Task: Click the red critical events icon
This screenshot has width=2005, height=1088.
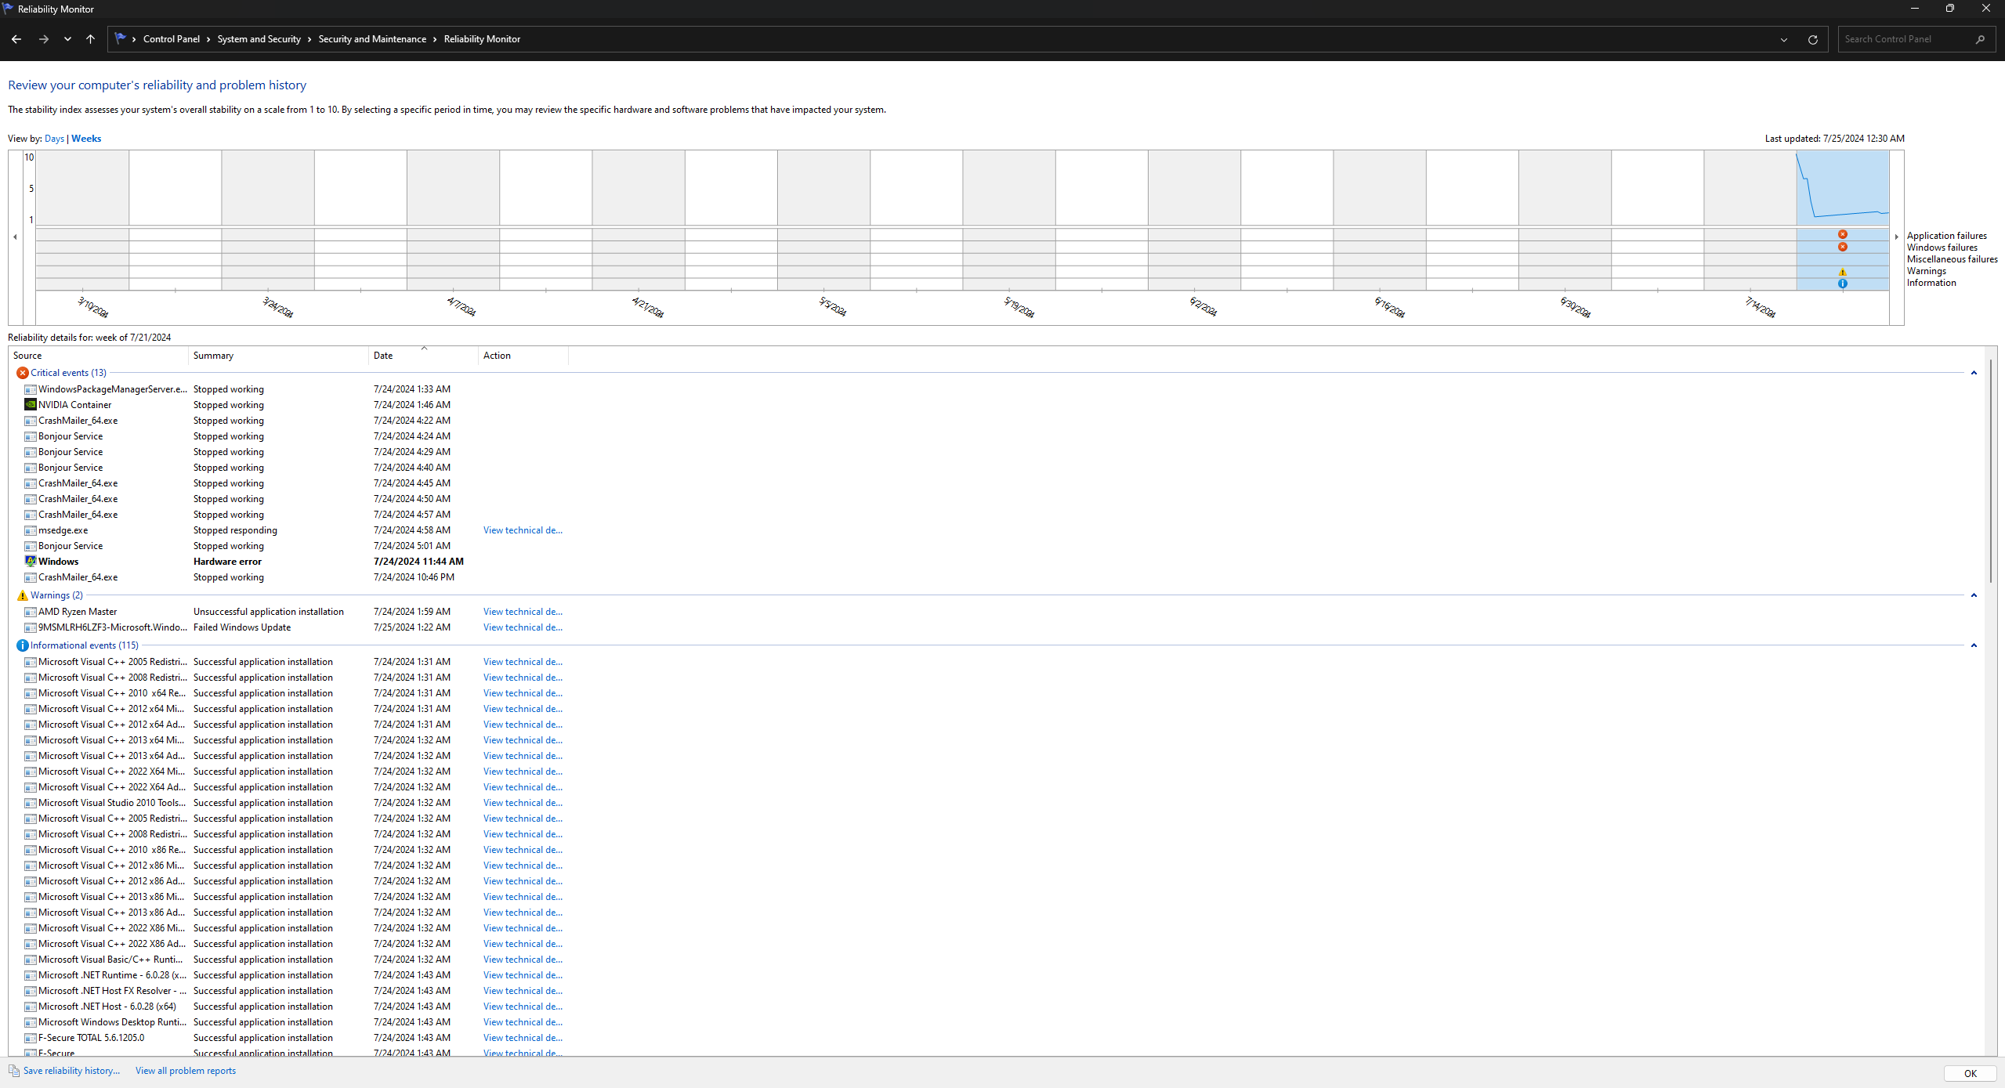Action: tap(23, 373)
